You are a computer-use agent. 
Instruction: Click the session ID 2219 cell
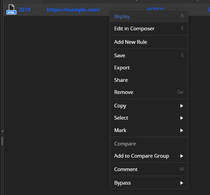[25, 10]
